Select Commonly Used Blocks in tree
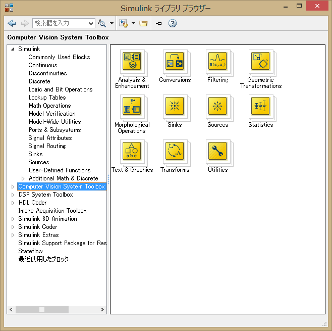 (59, 57)
